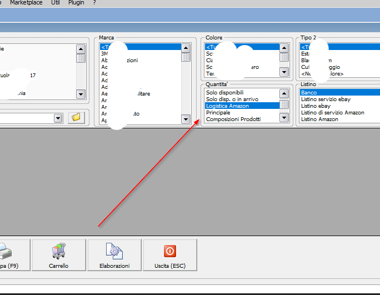Image resolution: width=380 pixels, height=295 pixels.
Task: Select the highlighted top entry in Marca list
Action: 141,47
